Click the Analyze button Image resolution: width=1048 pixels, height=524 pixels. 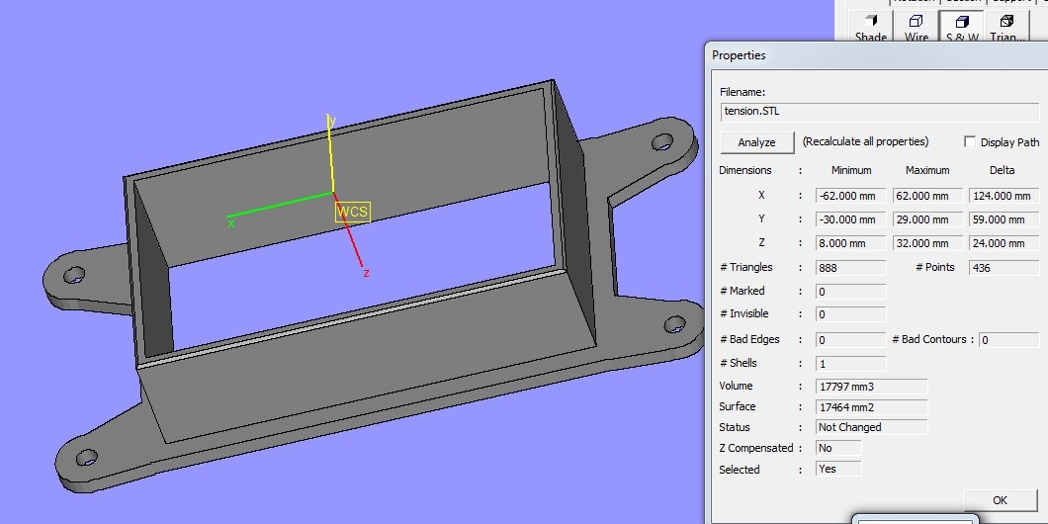756,142
